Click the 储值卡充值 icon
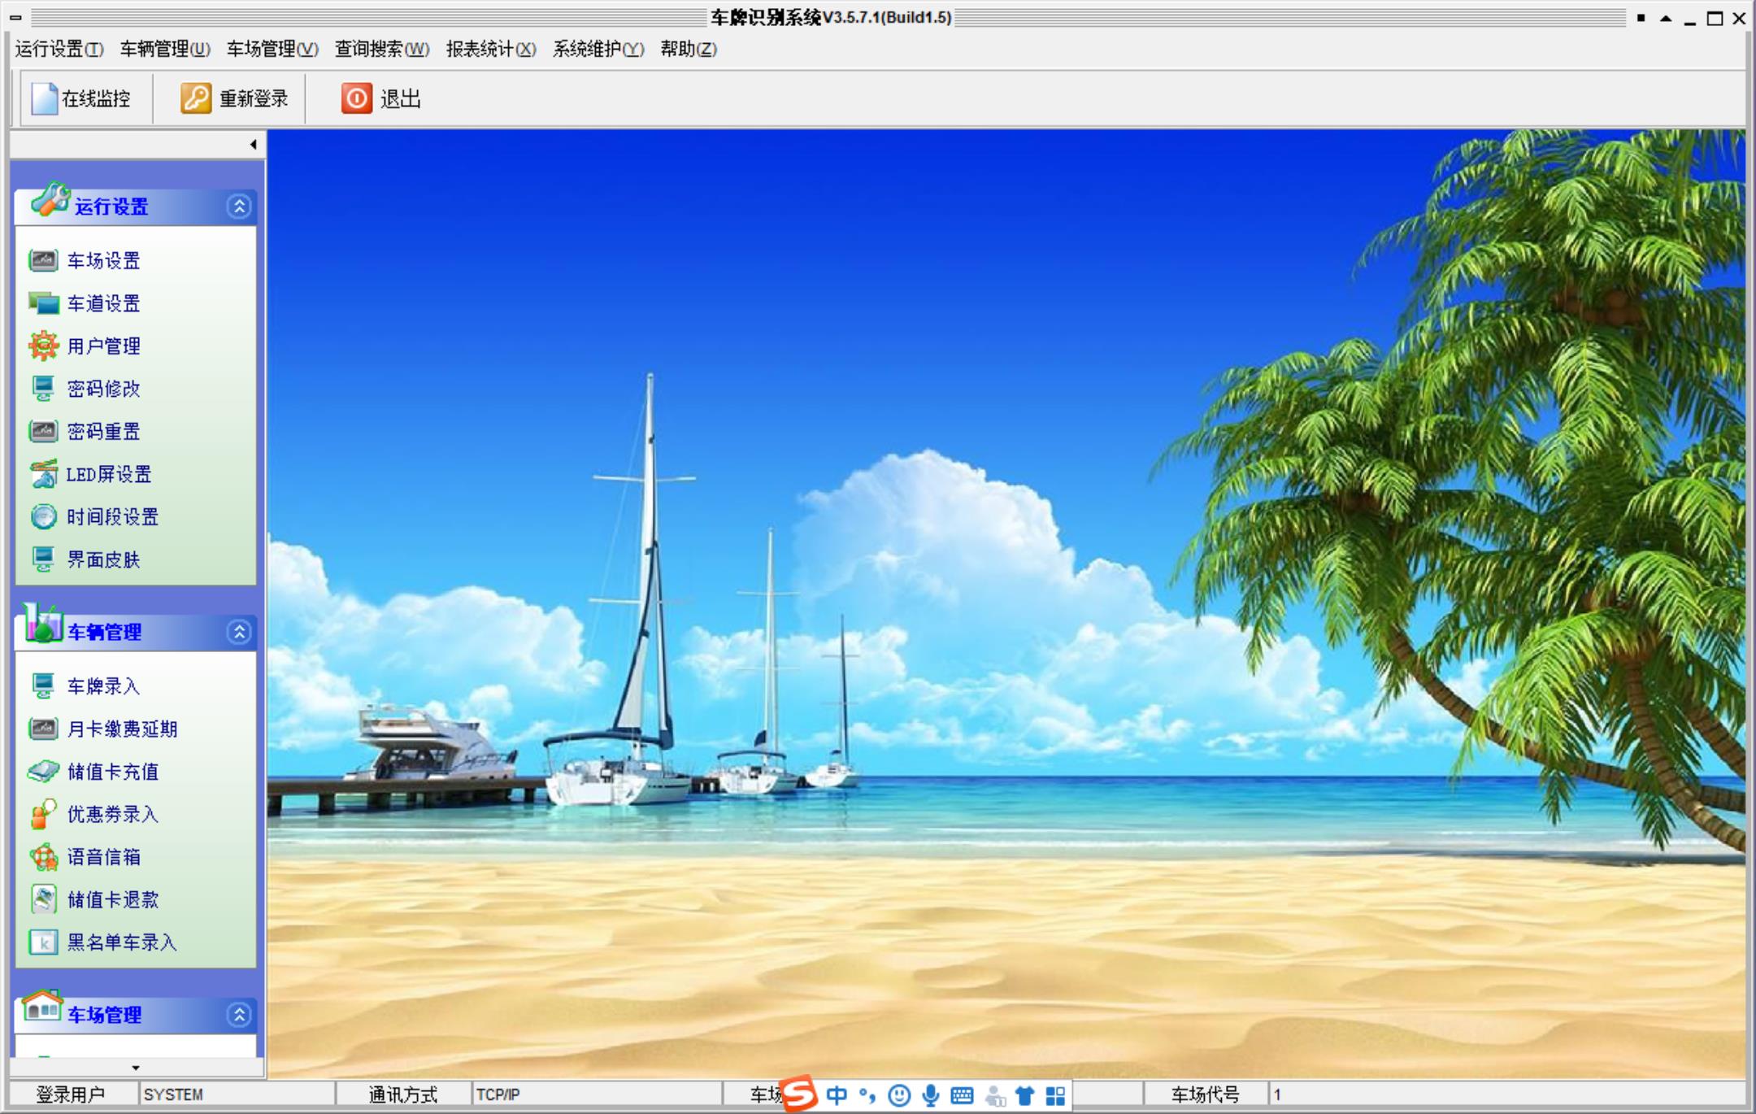 tap(43, 771)
